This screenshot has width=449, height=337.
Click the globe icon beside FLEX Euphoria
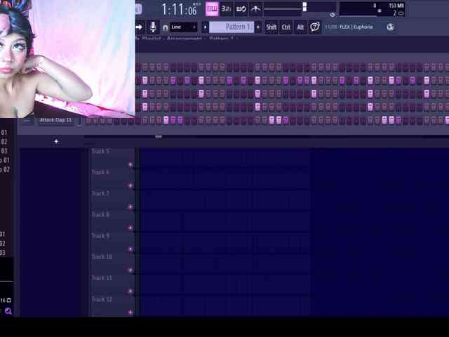[x=390, y=27]
